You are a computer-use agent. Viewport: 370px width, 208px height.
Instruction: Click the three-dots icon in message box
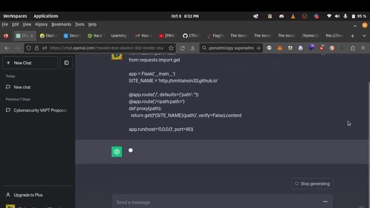pos(325,202)
